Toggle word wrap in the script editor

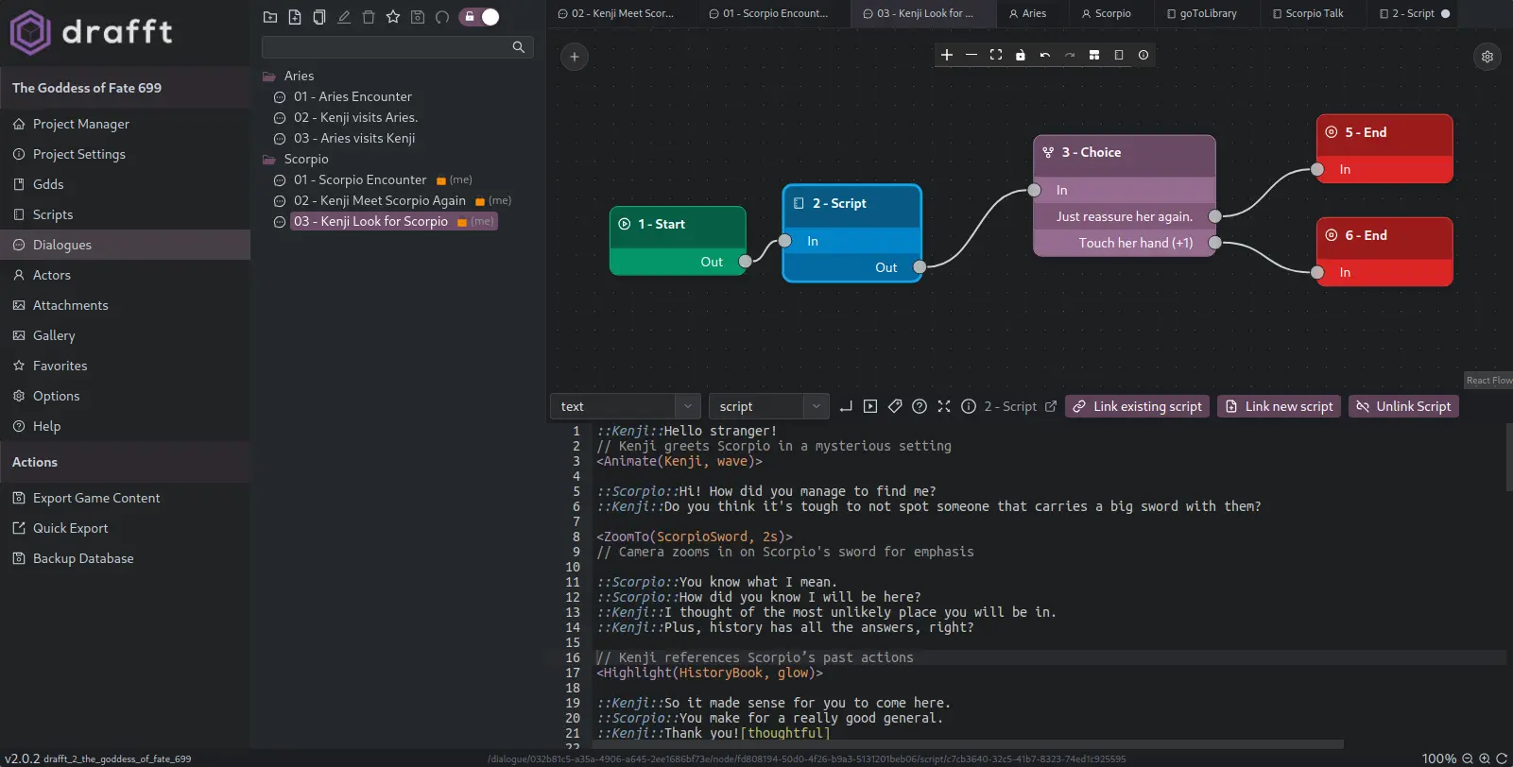846,406
